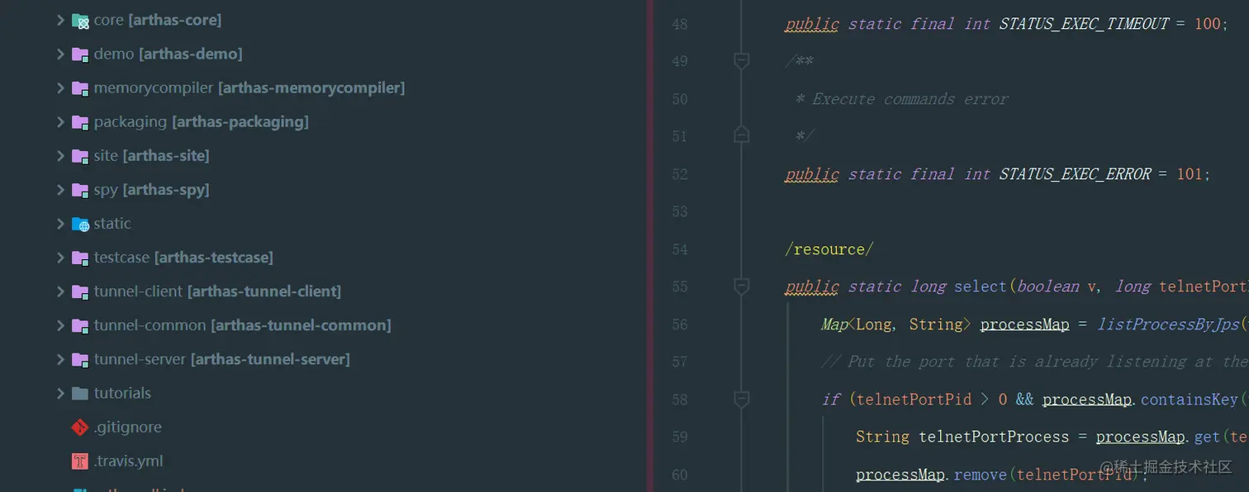Expand the demo [arthas-demo] folder

click(x=60, y=54)
